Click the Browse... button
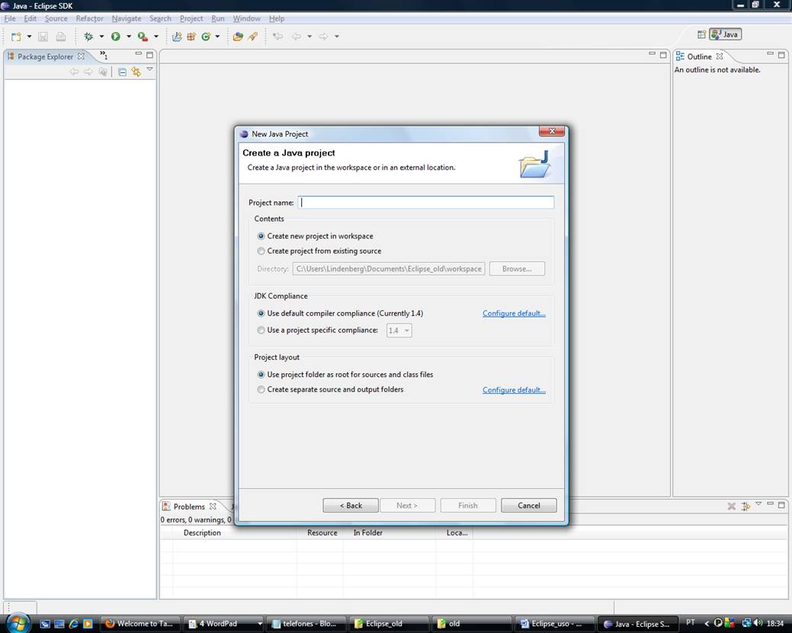Screen dimensions: 792x633 click(x=517, y=269)
